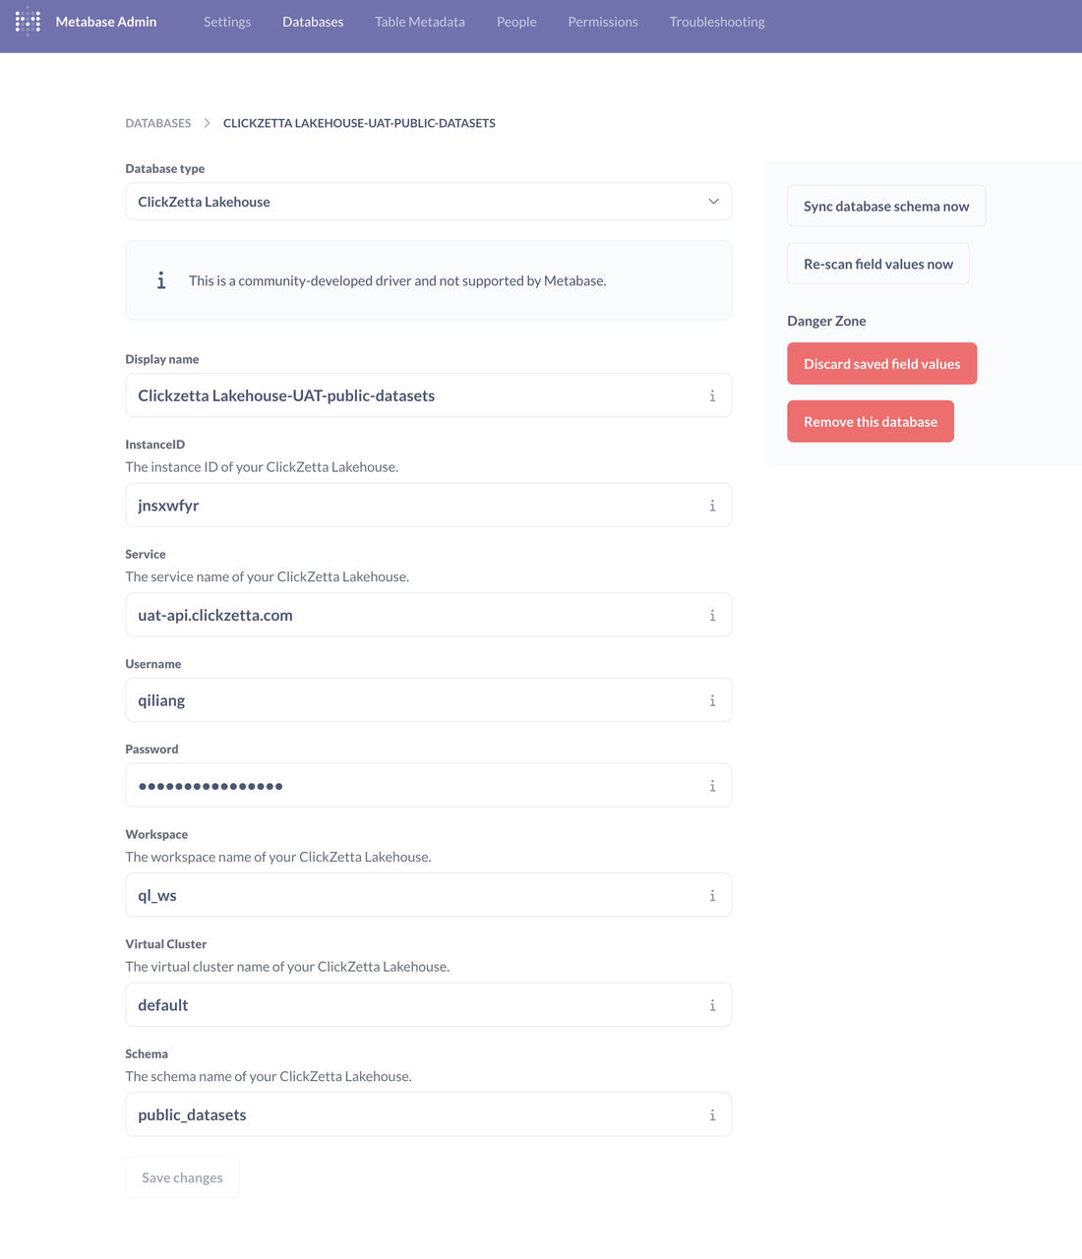Click info icon in Username field

[x=712, y=701]
